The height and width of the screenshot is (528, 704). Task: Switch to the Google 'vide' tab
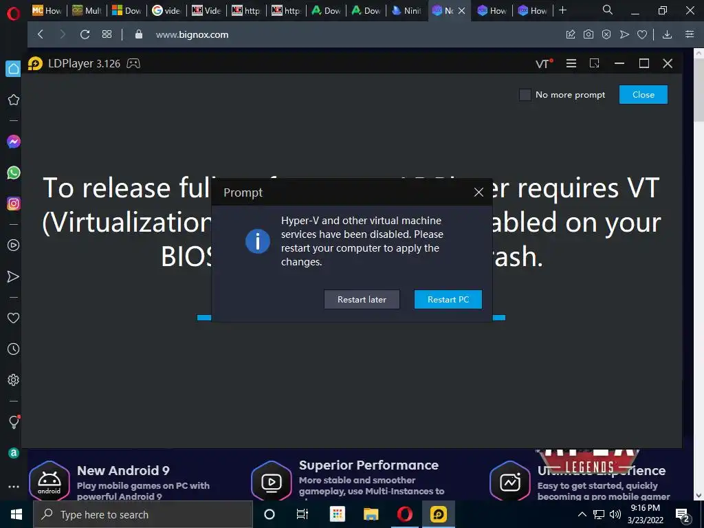click(x=166, y=10)
